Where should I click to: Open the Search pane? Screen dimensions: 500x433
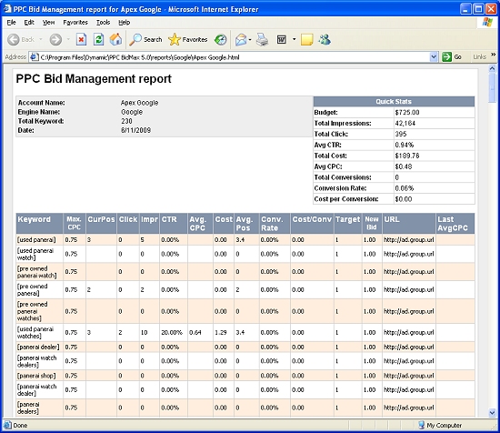tap(145, 39)
